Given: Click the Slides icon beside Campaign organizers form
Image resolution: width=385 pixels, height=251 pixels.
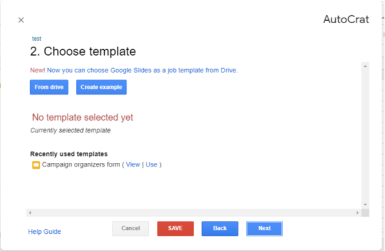Looking at the screenshot, I should coord(36,165).
